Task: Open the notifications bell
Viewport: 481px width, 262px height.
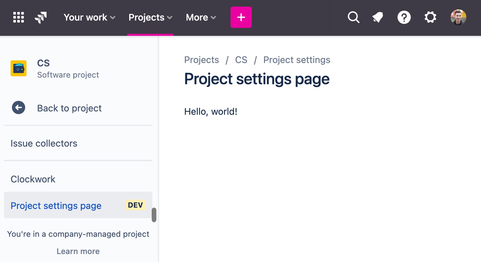Action: [378, 17]
